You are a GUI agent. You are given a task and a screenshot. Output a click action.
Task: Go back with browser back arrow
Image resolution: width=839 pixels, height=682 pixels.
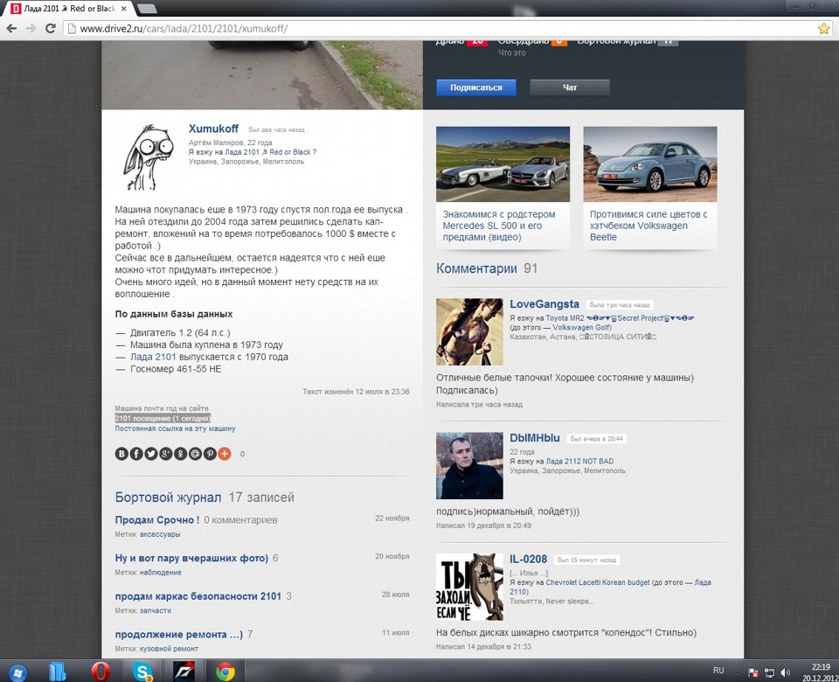11,28
